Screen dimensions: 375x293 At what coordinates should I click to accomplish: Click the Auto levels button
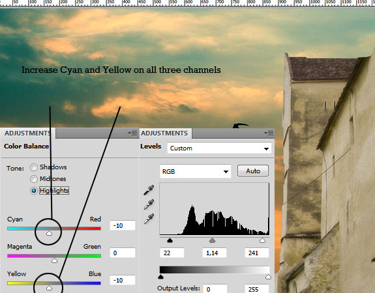point(253,171)
